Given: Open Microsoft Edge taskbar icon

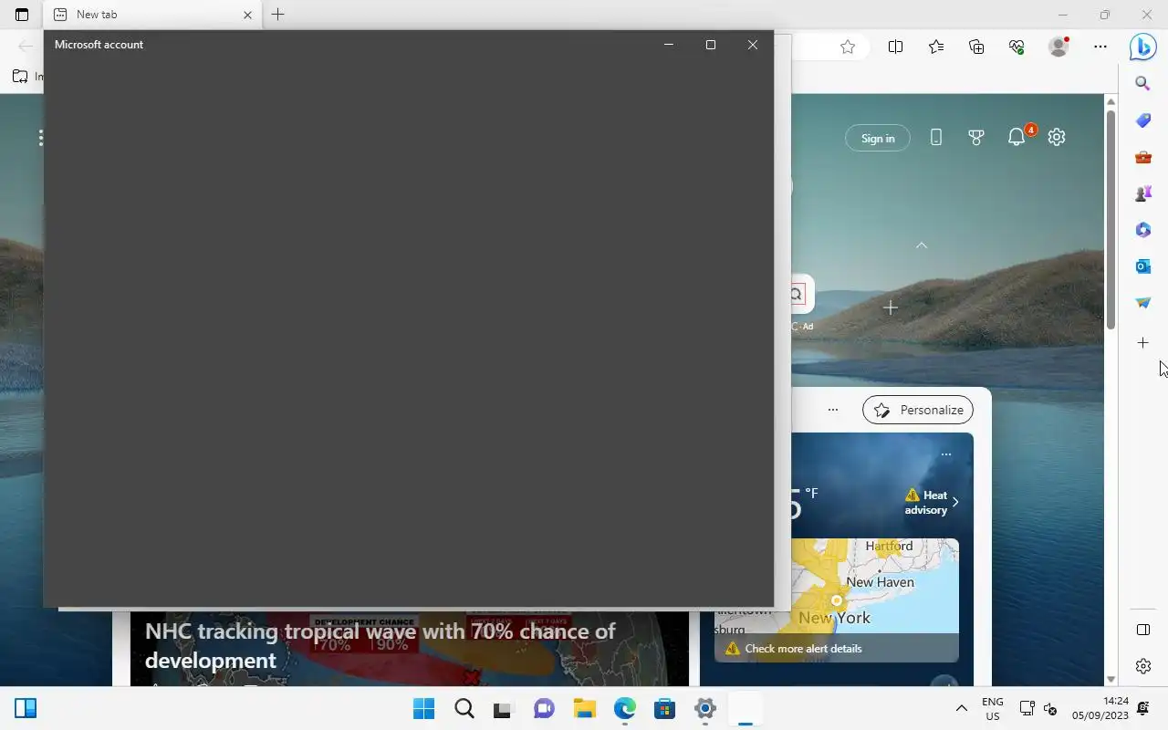Looking at the screenshot, I should pos(625,708).
